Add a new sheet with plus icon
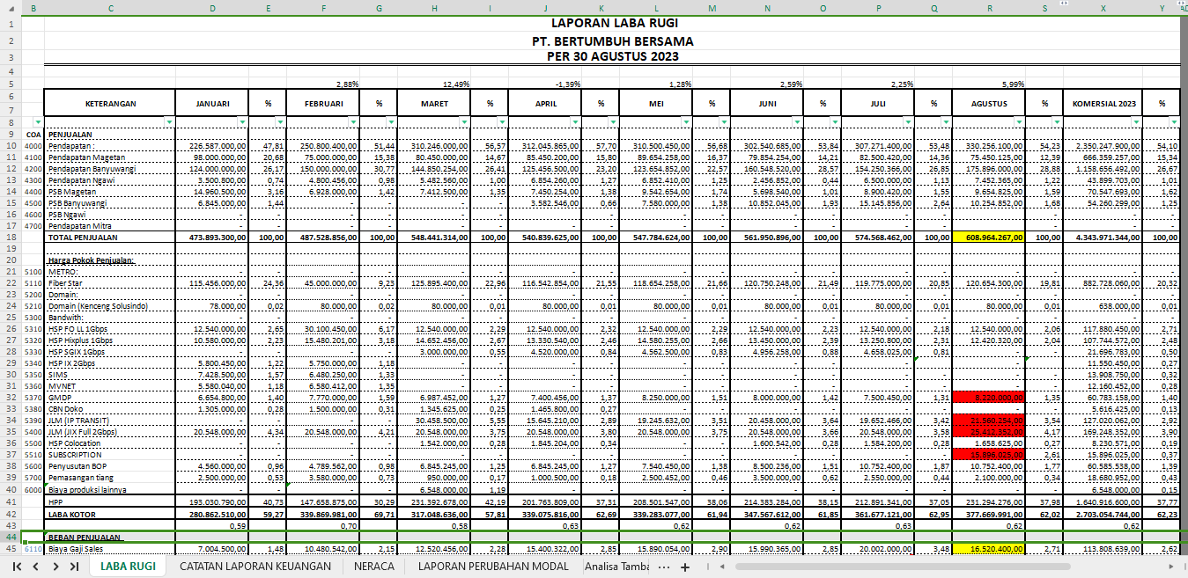This screenshot has width=1188, height=578. click(x=685, y=567)
